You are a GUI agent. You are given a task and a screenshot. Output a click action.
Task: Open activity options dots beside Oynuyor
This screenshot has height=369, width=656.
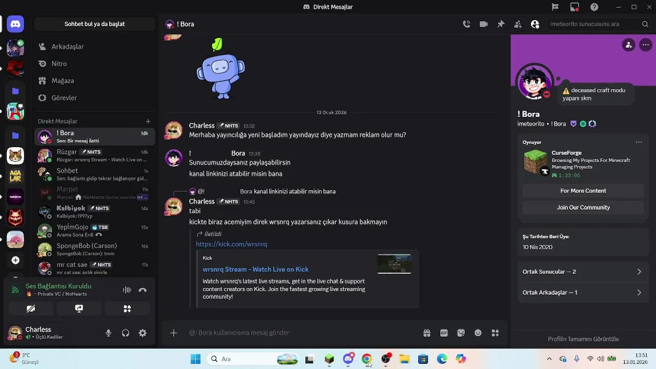[639, 142]
